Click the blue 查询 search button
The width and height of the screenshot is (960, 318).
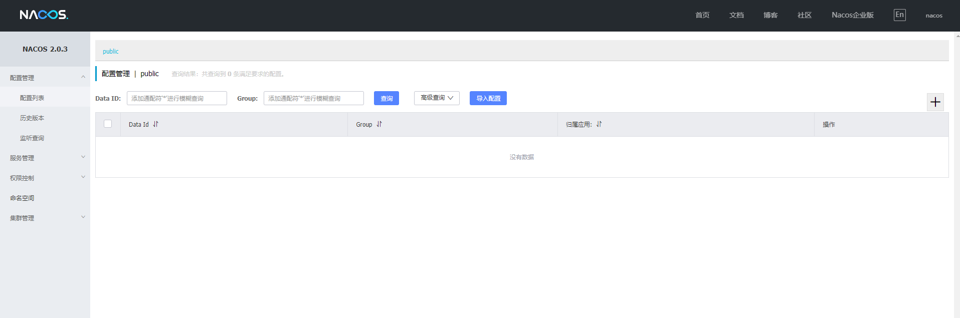387,98
